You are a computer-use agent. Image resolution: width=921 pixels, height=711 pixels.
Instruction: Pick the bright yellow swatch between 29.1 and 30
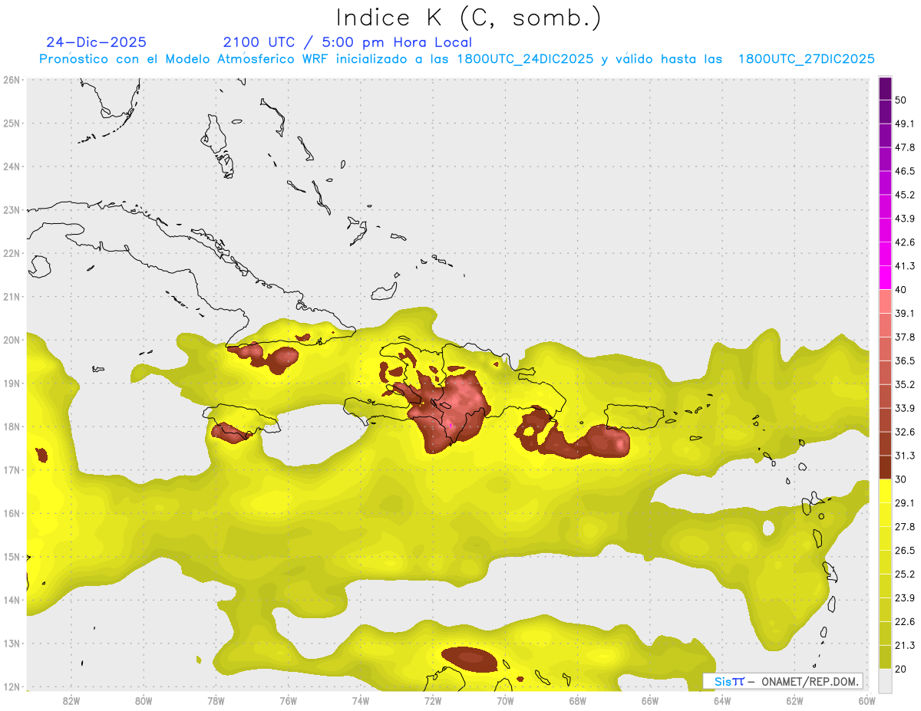tap(885, 491)
